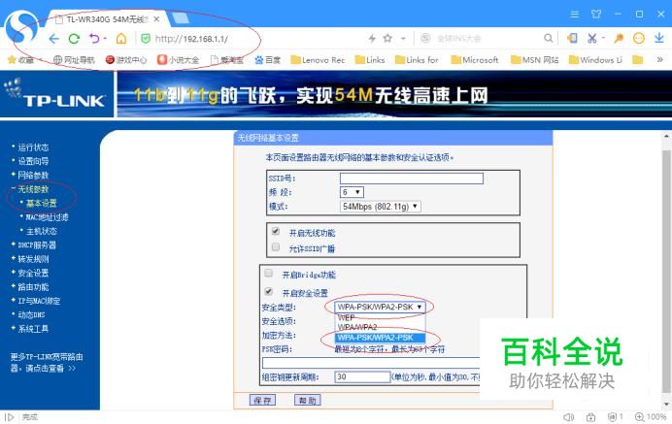
Task: Expand 网络参数 in router sidebar
Action: 33,176
